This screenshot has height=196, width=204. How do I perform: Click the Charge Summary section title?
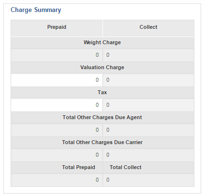(x=36, y=10)
